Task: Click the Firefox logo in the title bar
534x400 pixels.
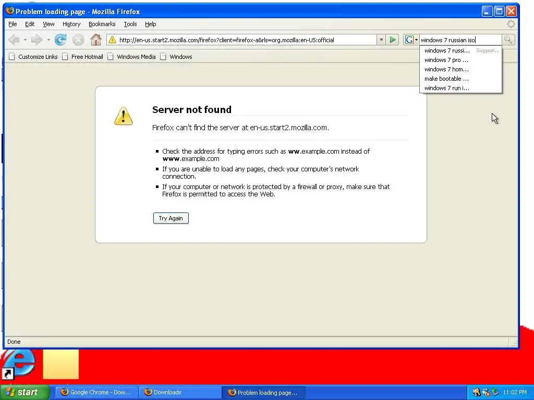Action: click(x=10, y=11)
